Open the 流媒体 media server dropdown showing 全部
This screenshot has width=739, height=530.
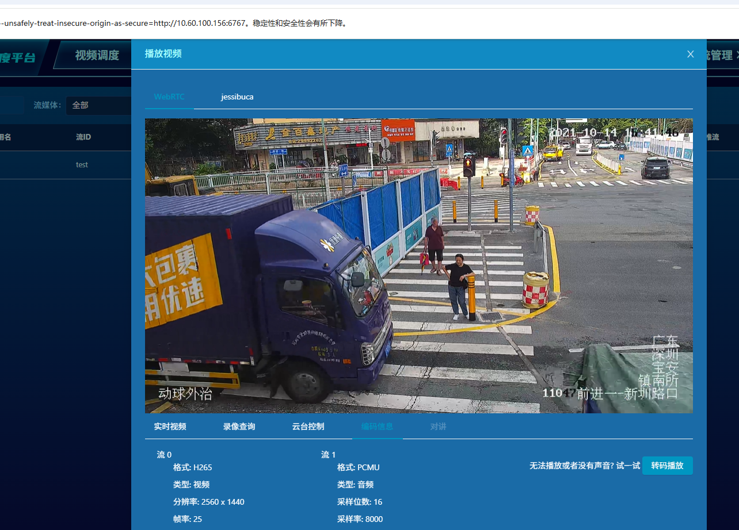[x=98, y=105]
